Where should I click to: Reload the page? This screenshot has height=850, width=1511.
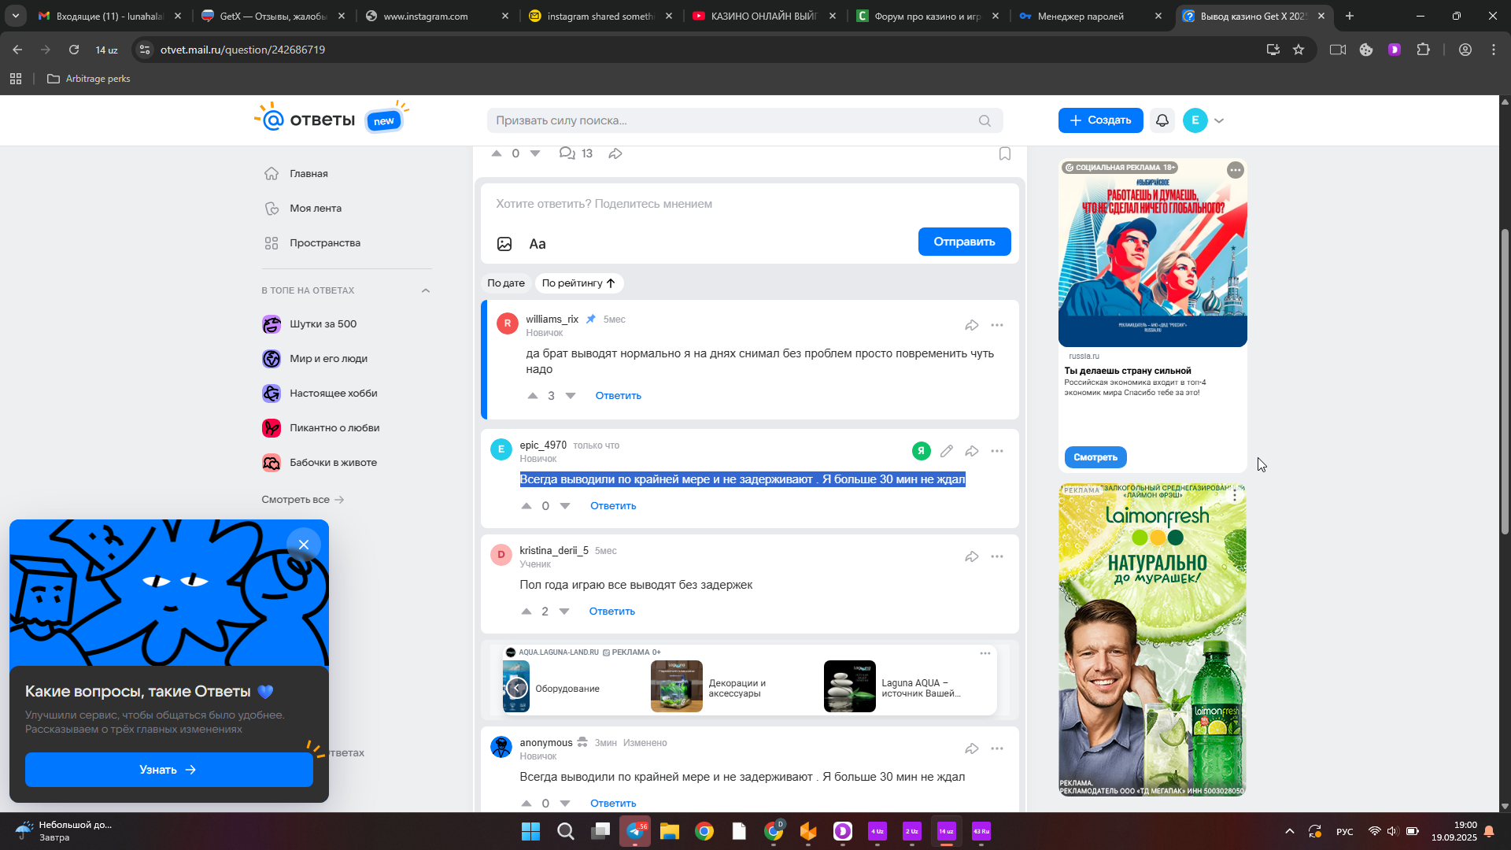point(74,50)
